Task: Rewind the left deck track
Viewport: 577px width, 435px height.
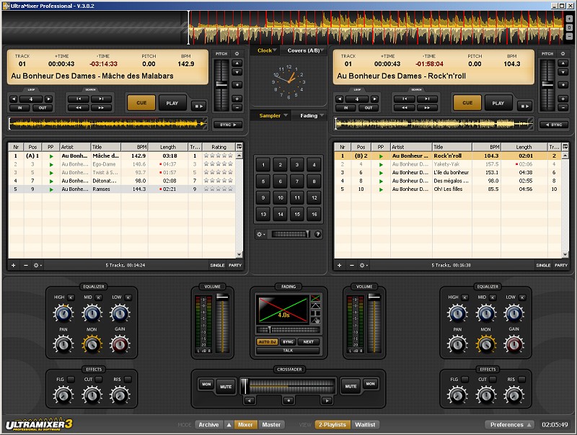Action: [x=79, y=107]
